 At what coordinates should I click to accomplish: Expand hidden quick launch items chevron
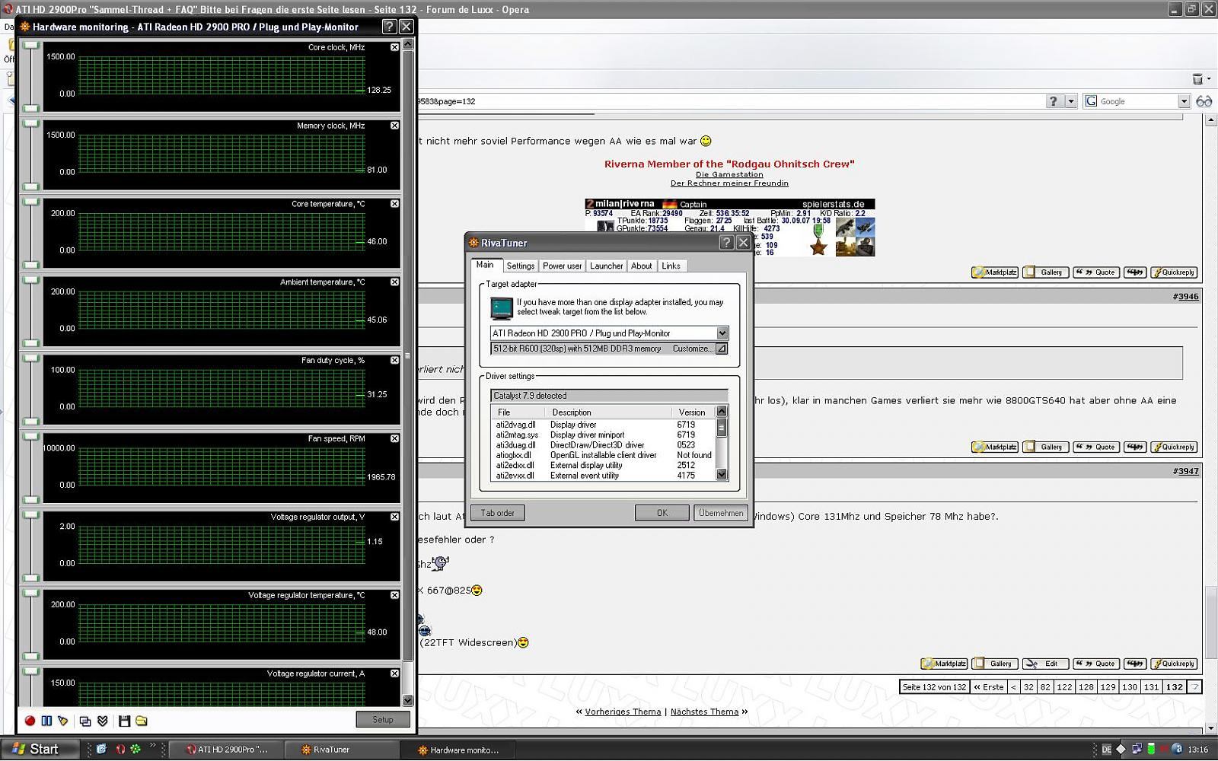[152, 745]
